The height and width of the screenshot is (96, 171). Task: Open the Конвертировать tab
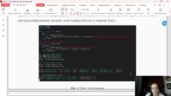pos(104,5)
